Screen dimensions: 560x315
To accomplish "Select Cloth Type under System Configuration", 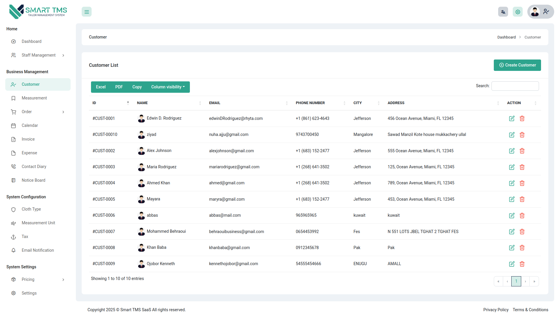I will pos(31,209).
